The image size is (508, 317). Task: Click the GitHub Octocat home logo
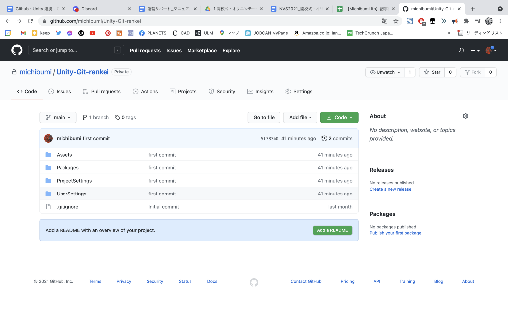pyautogui.click(x=17, y=50)
